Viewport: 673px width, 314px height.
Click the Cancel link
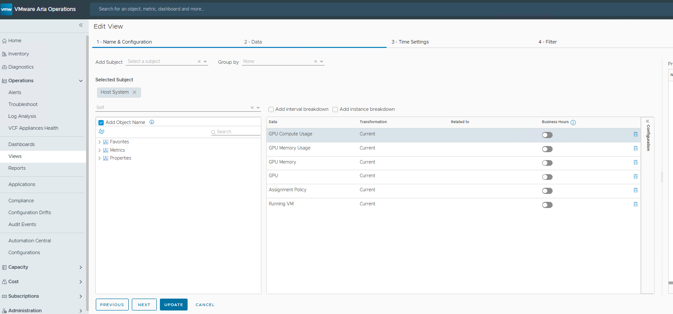205,305
